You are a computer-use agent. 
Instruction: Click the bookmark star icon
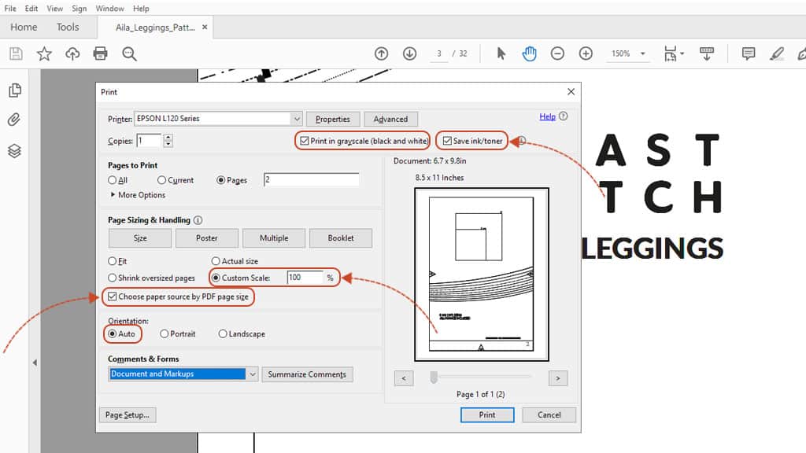[44, 53]
